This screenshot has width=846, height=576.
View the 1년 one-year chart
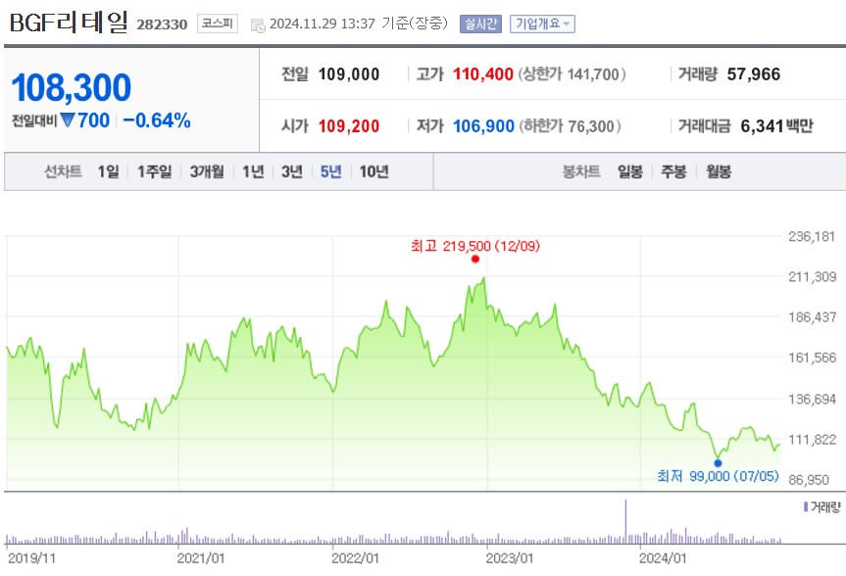[252, 170]
